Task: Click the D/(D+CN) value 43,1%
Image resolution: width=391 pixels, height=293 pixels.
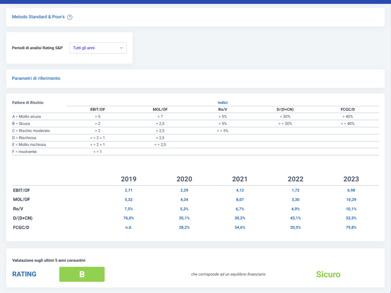Action: tap(296, 218)
